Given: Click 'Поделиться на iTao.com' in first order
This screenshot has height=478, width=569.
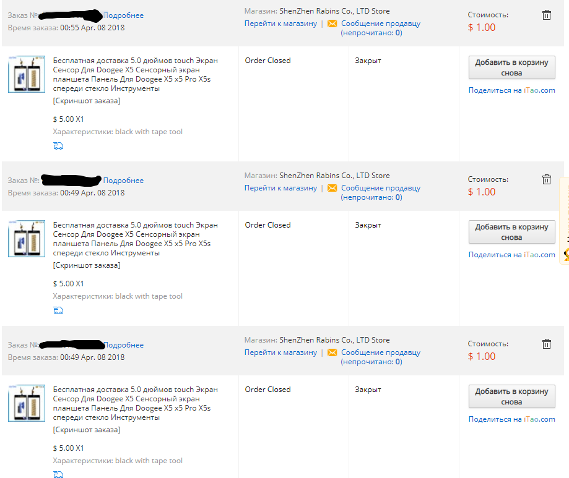Looking at the screenshot, I should (x=511, y=90).
